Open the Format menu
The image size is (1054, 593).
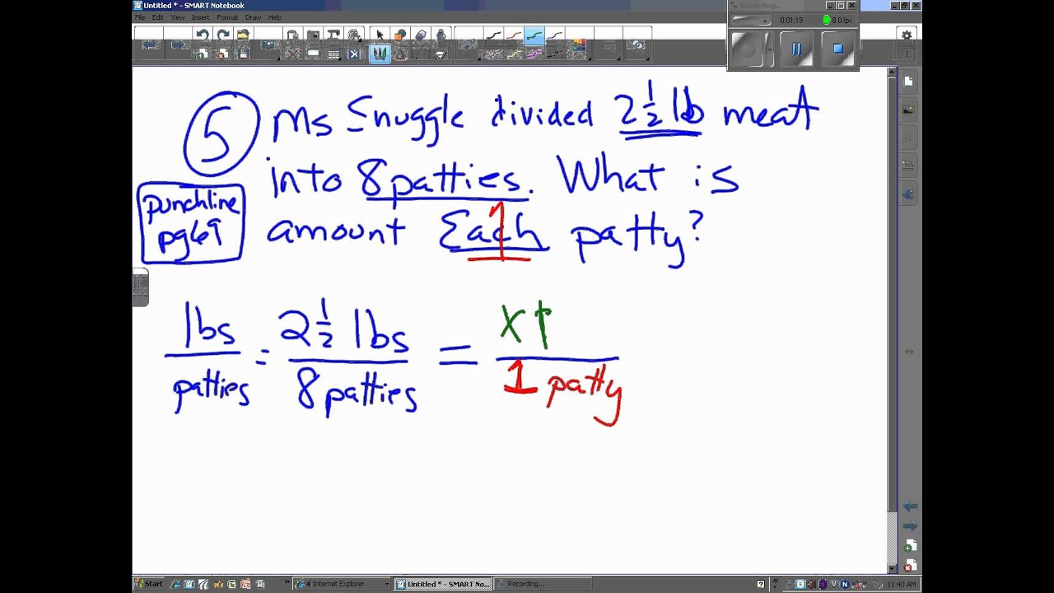click(x=227, y=17)
